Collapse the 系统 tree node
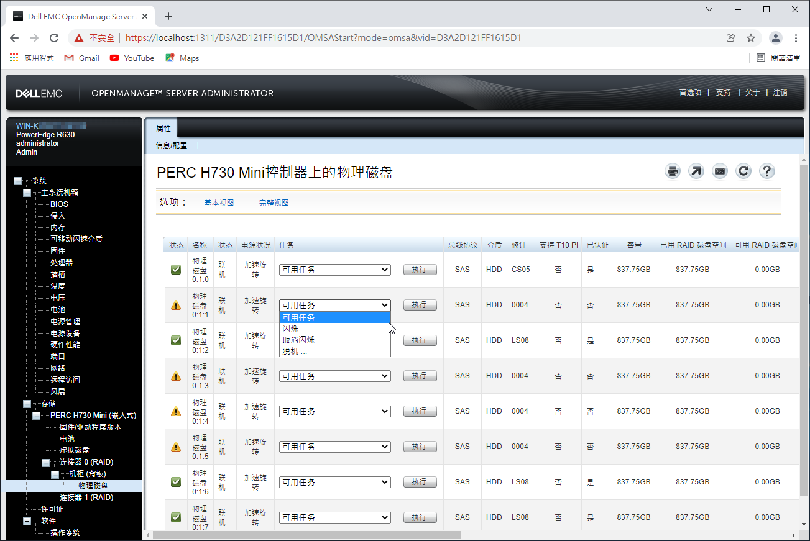This screenshot has width=810, height=541. pos(17,181)
